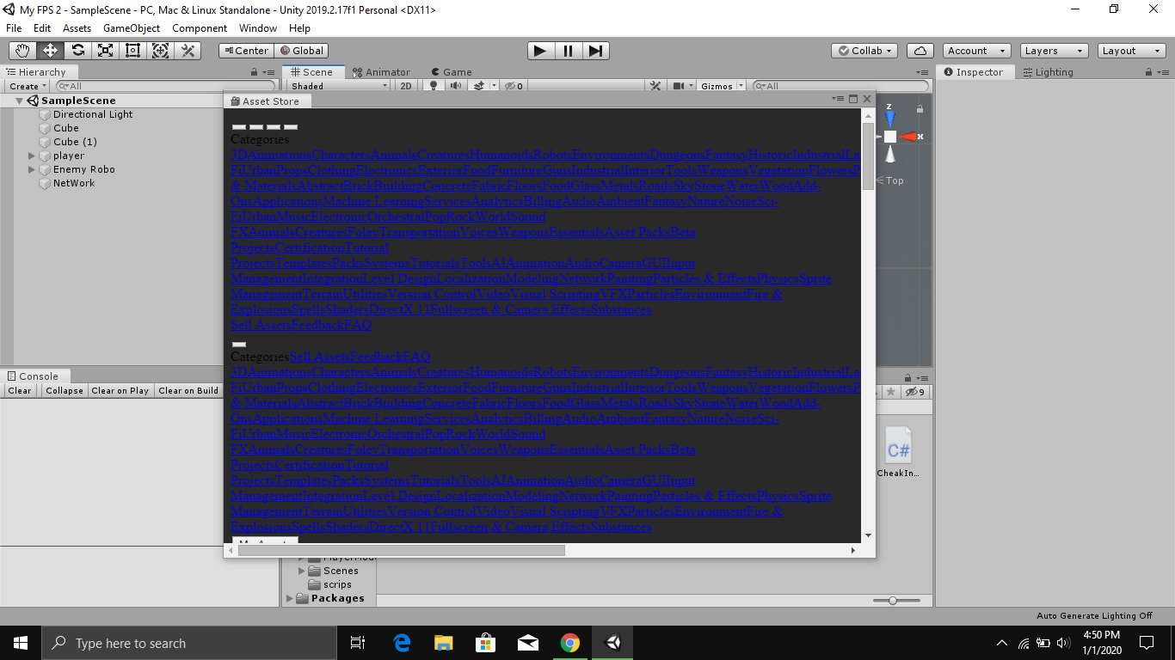Switch to the Animator tab

click(381, 72)
